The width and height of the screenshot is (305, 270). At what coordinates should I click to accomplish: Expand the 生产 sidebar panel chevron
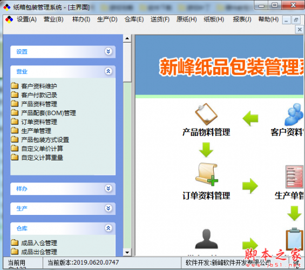(x=109, y=208)
